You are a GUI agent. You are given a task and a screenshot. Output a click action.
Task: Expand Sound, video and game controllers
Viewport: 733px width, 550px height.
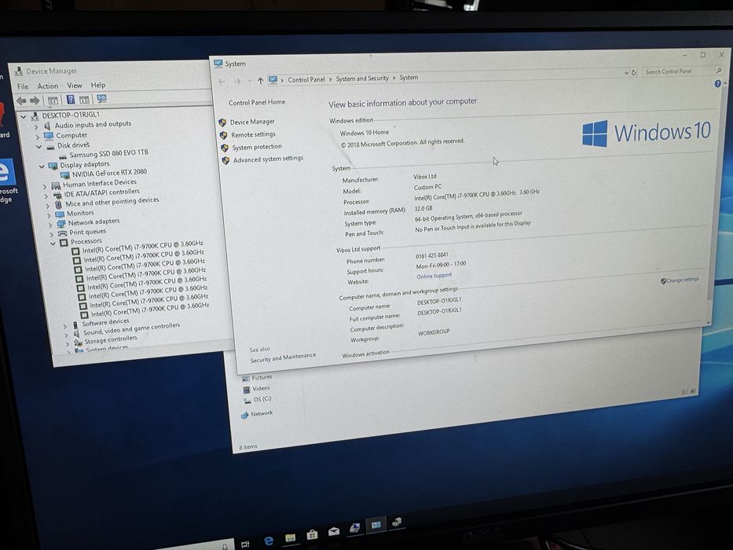(x=66, y=335)
